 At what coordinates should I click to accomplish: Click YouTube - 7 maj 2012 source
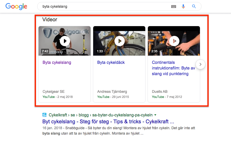click(167, 97)
